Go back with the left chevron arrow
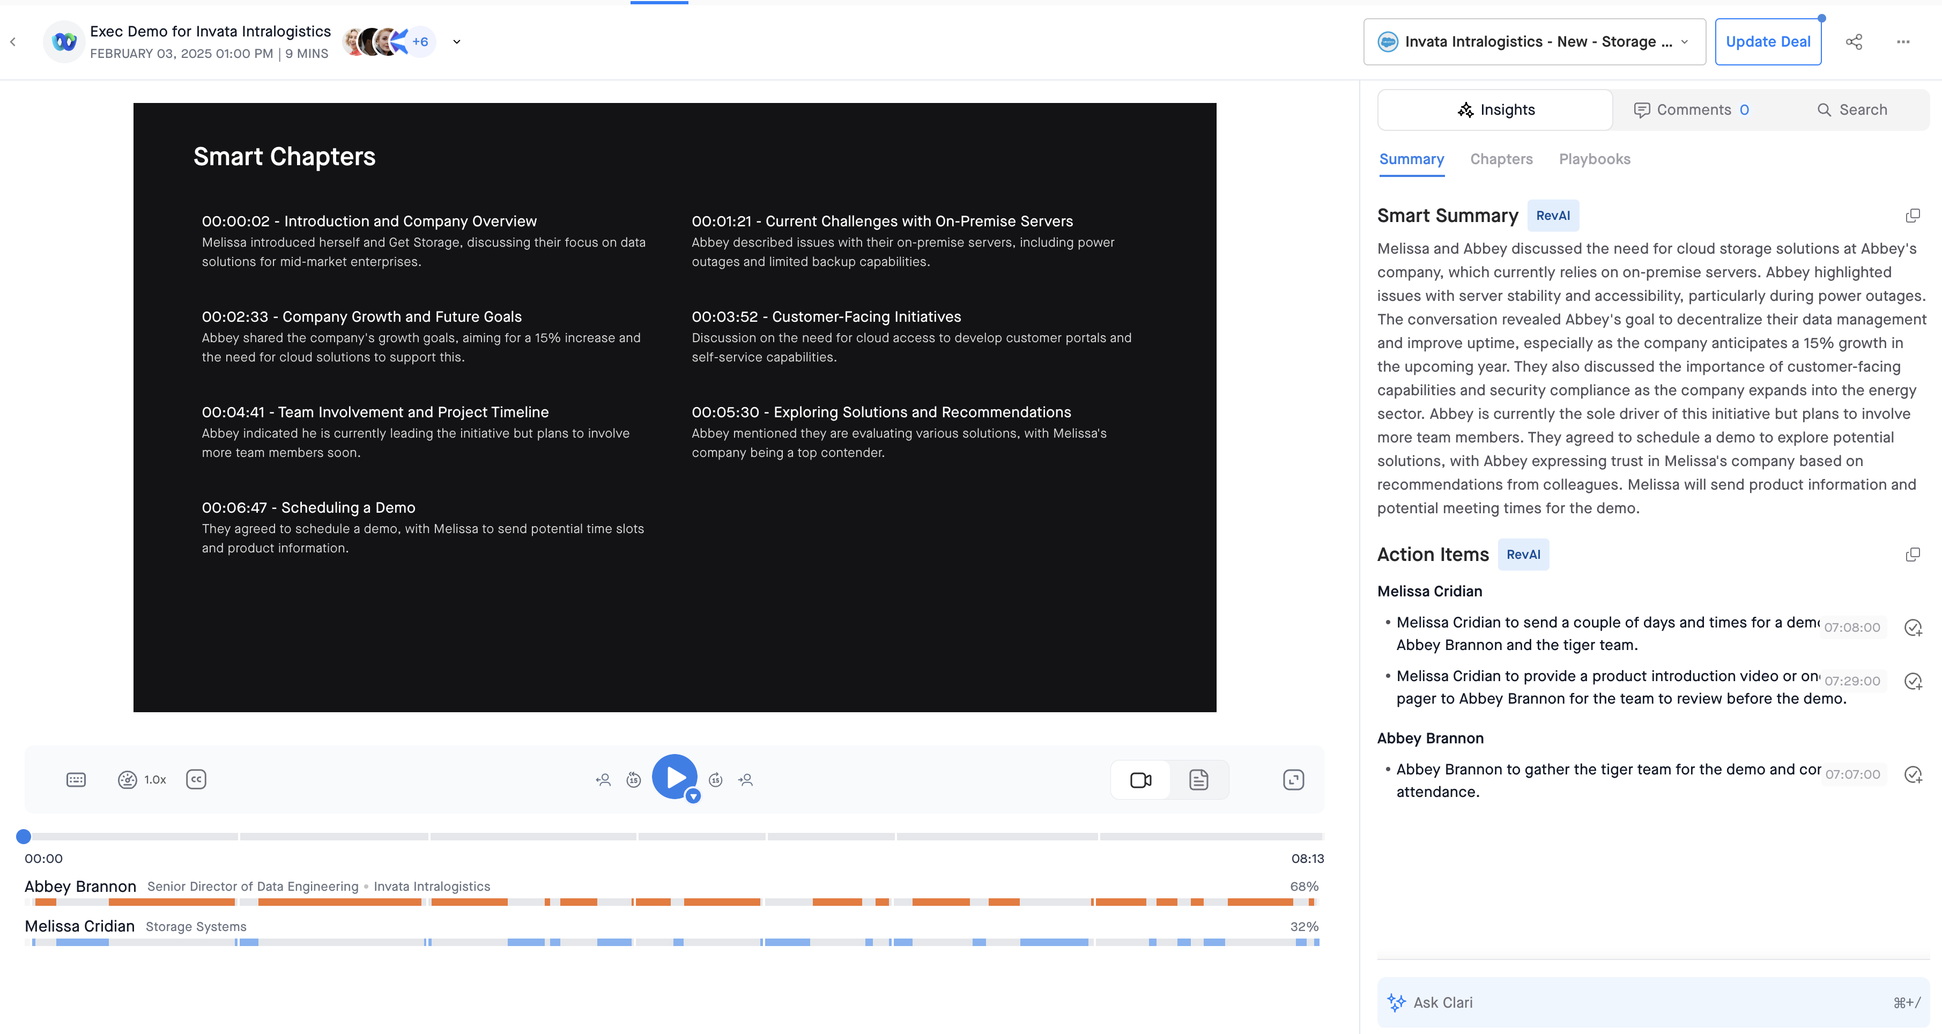This screenshot has height=1034, width=1942. 13,42
